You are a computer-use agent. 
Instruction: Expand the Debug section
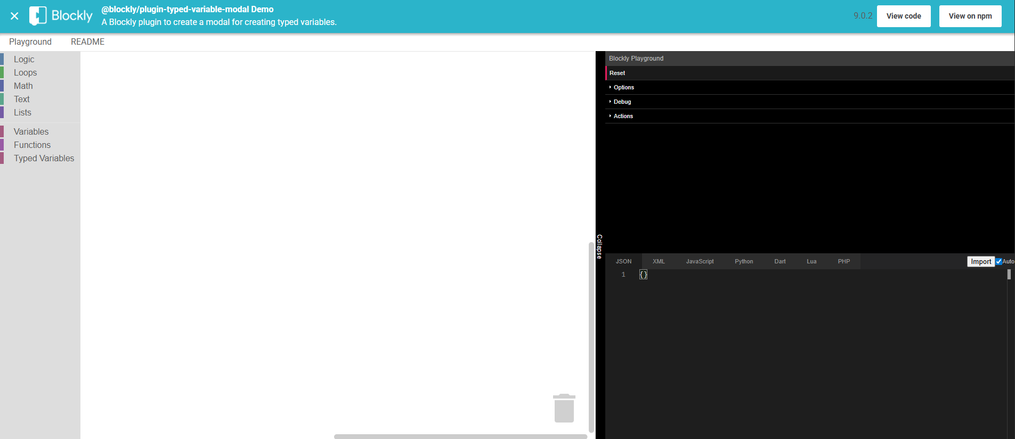coord(810,102)
